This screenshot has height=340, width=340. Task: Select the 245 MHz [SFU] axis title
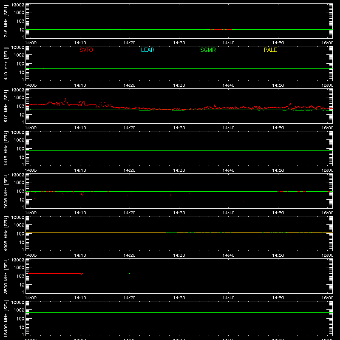click(x=6, y=21)
